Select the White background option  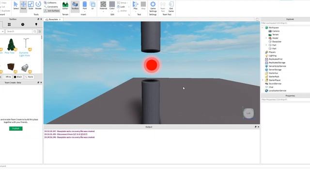click(x=7, y=77)
